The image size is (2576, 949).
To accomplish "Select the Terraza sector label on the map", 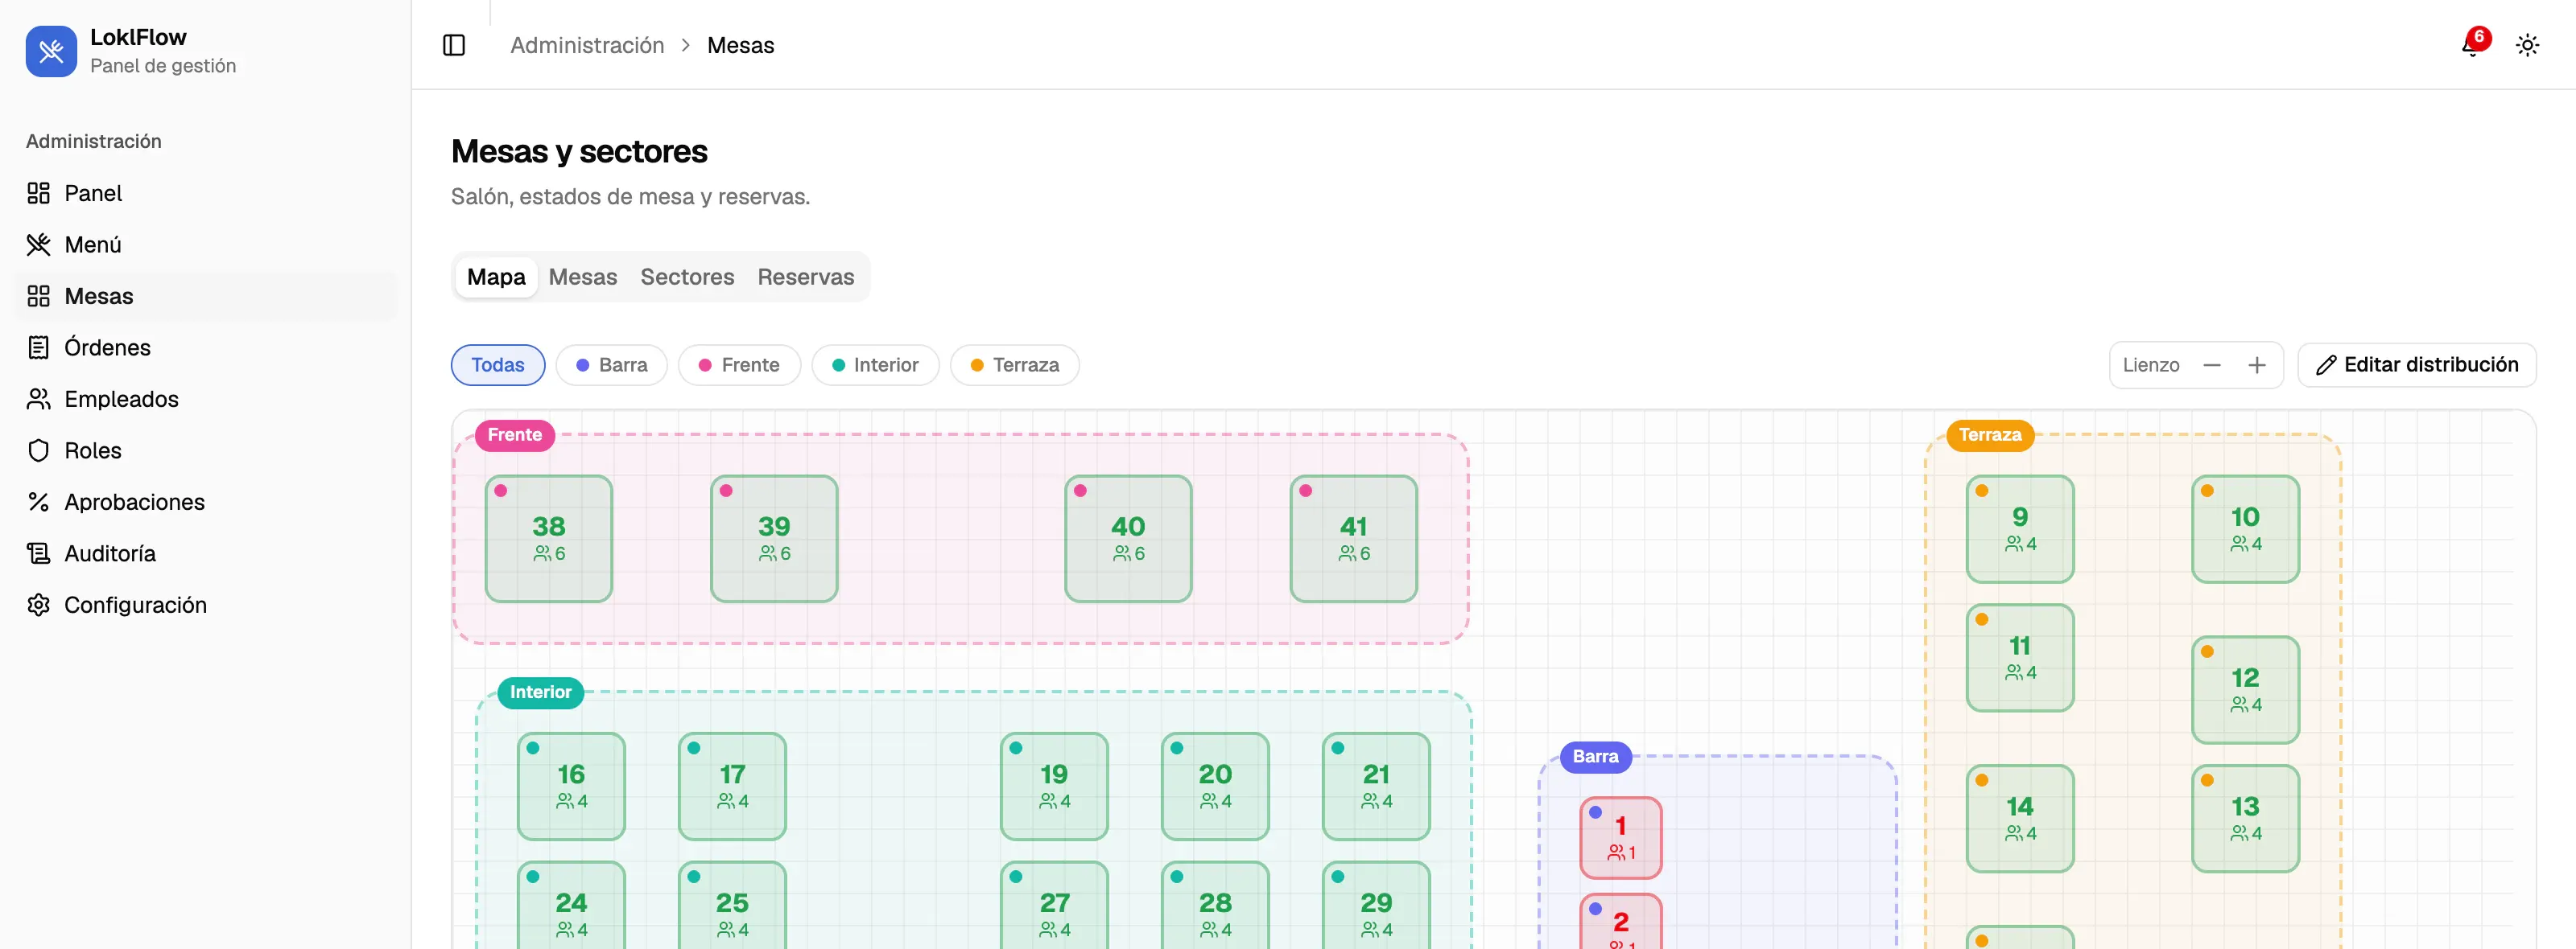I will 1990,434.
